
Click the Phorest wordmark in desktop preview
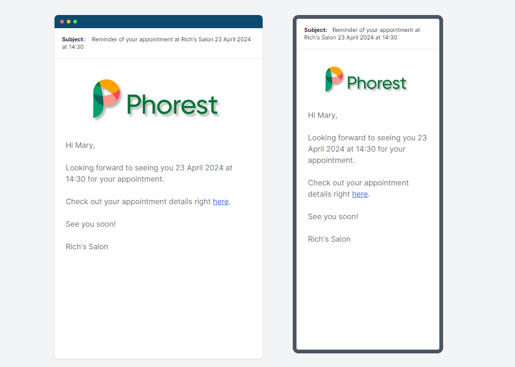(x=172, y=105)
